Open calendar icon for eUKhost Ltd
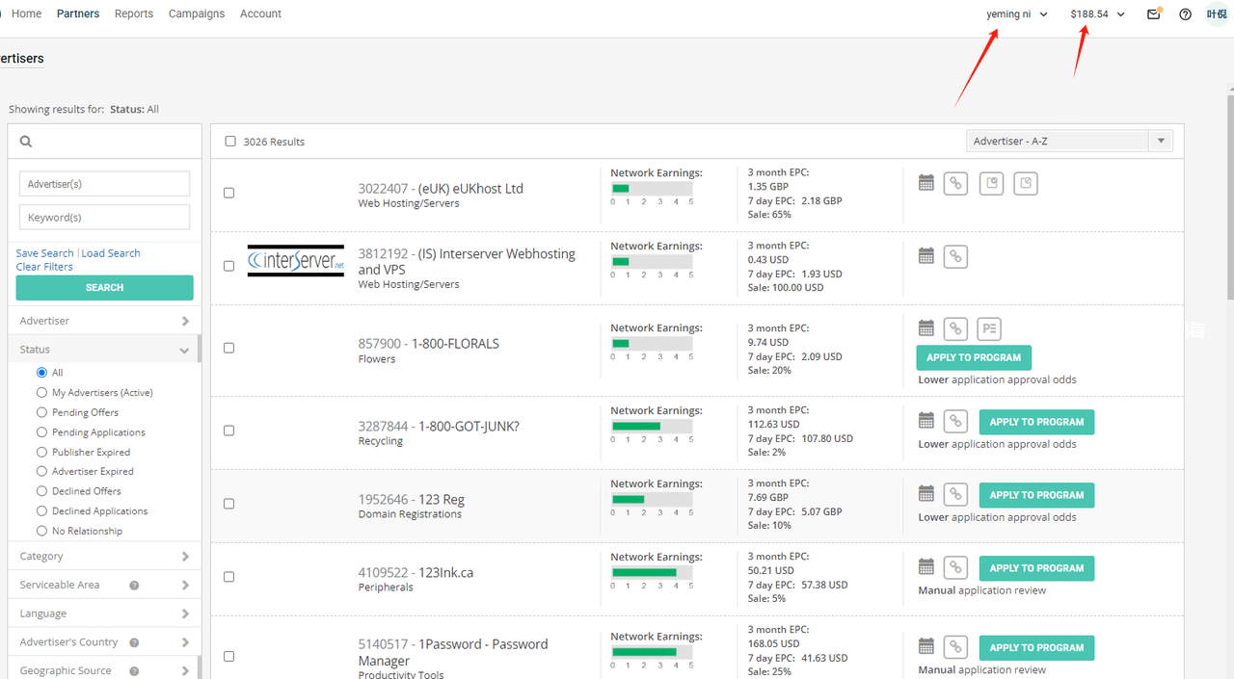1234x679 pixels. point(926,183)
